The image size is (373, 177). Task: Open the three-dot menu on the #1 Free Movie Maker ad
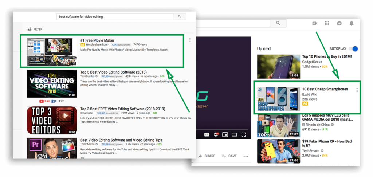(x=189, y=40)
